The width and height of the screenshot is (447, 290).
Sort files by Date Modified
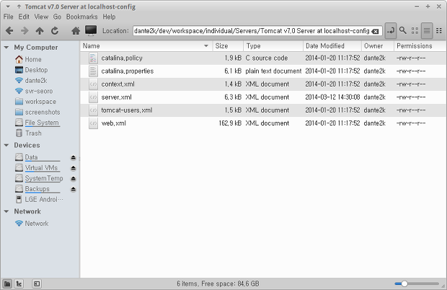[332, 46]
